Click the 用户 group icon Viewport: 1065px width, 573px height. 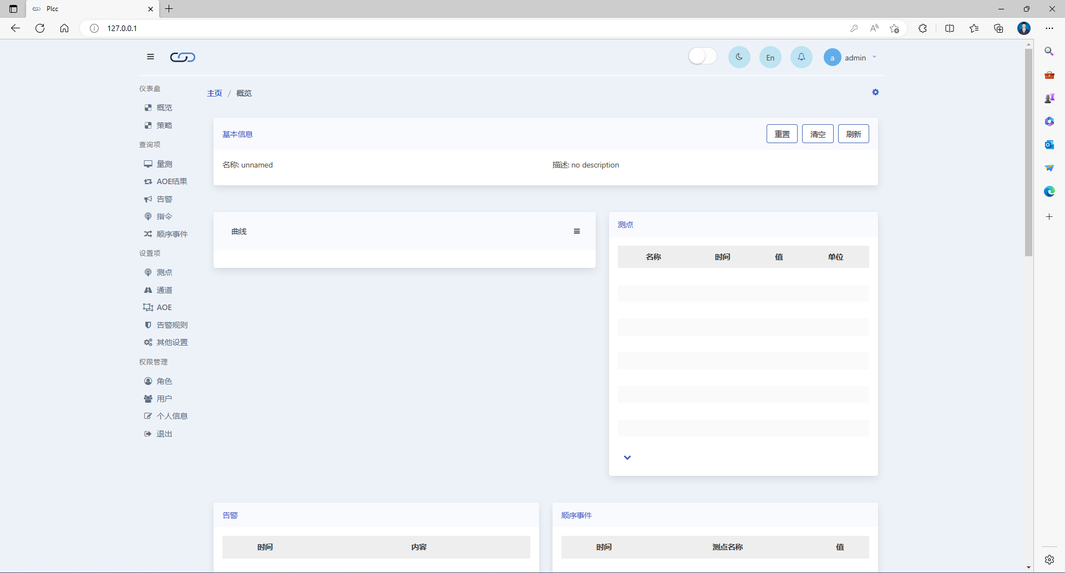pos(148,399)
